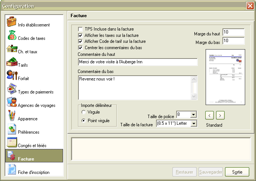Viewport: 256px width, 181px height.
Task: Click the Agences de voyages globe icon
Action: click(12, 102)
